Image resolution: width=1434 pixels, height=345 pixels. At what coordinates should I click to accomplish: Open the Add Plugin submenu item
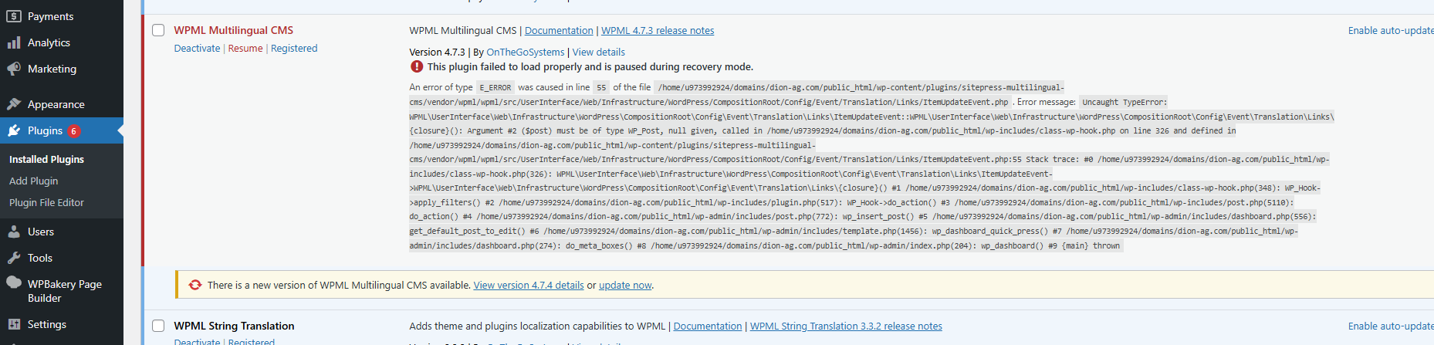pos(34,181)
